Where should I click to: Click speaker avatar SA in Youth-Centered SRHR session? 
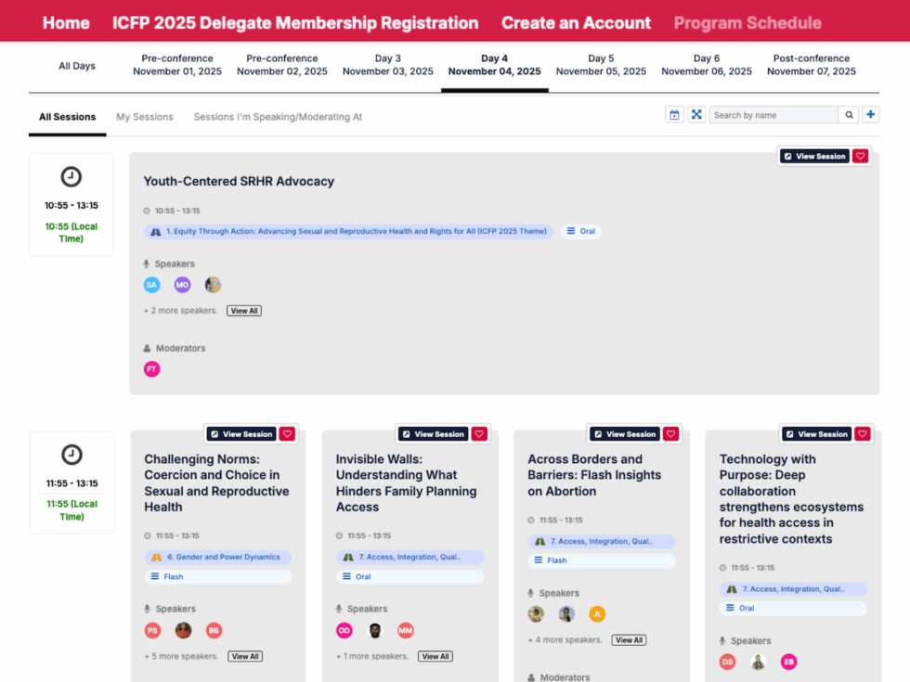151,285
